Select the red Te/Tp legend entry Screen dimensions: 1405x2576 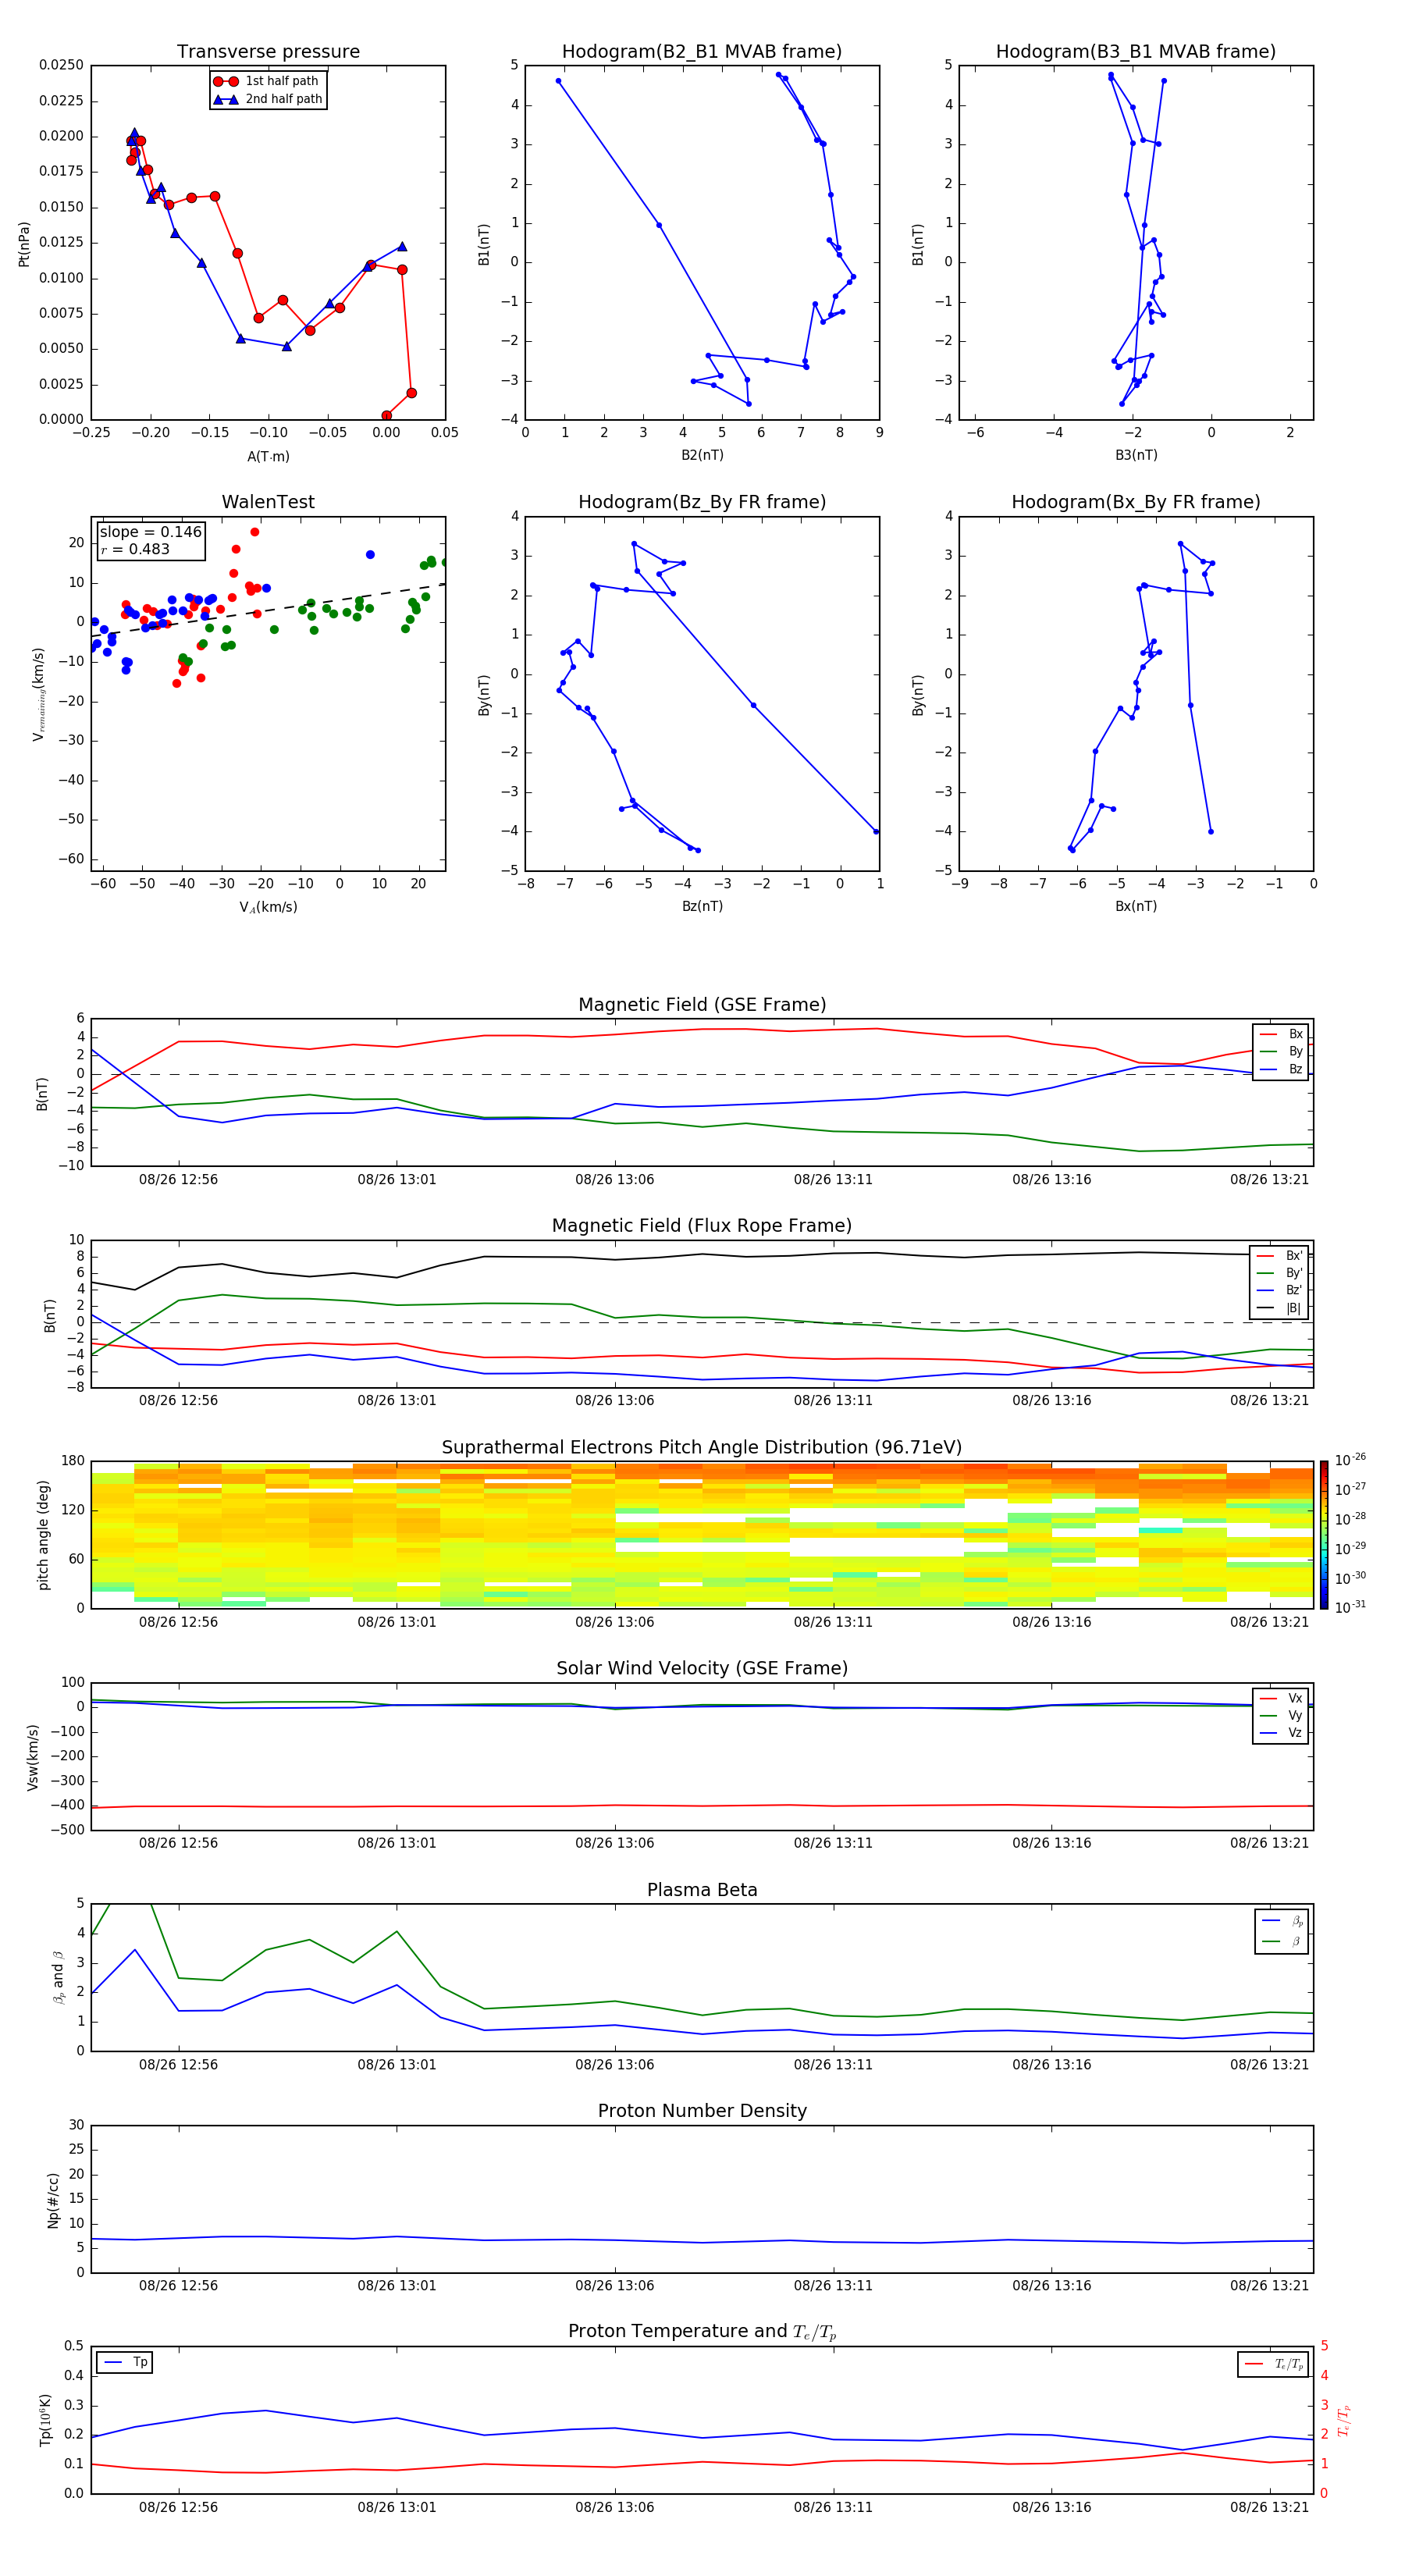pyautogui.click(x=1274, y=2364)
